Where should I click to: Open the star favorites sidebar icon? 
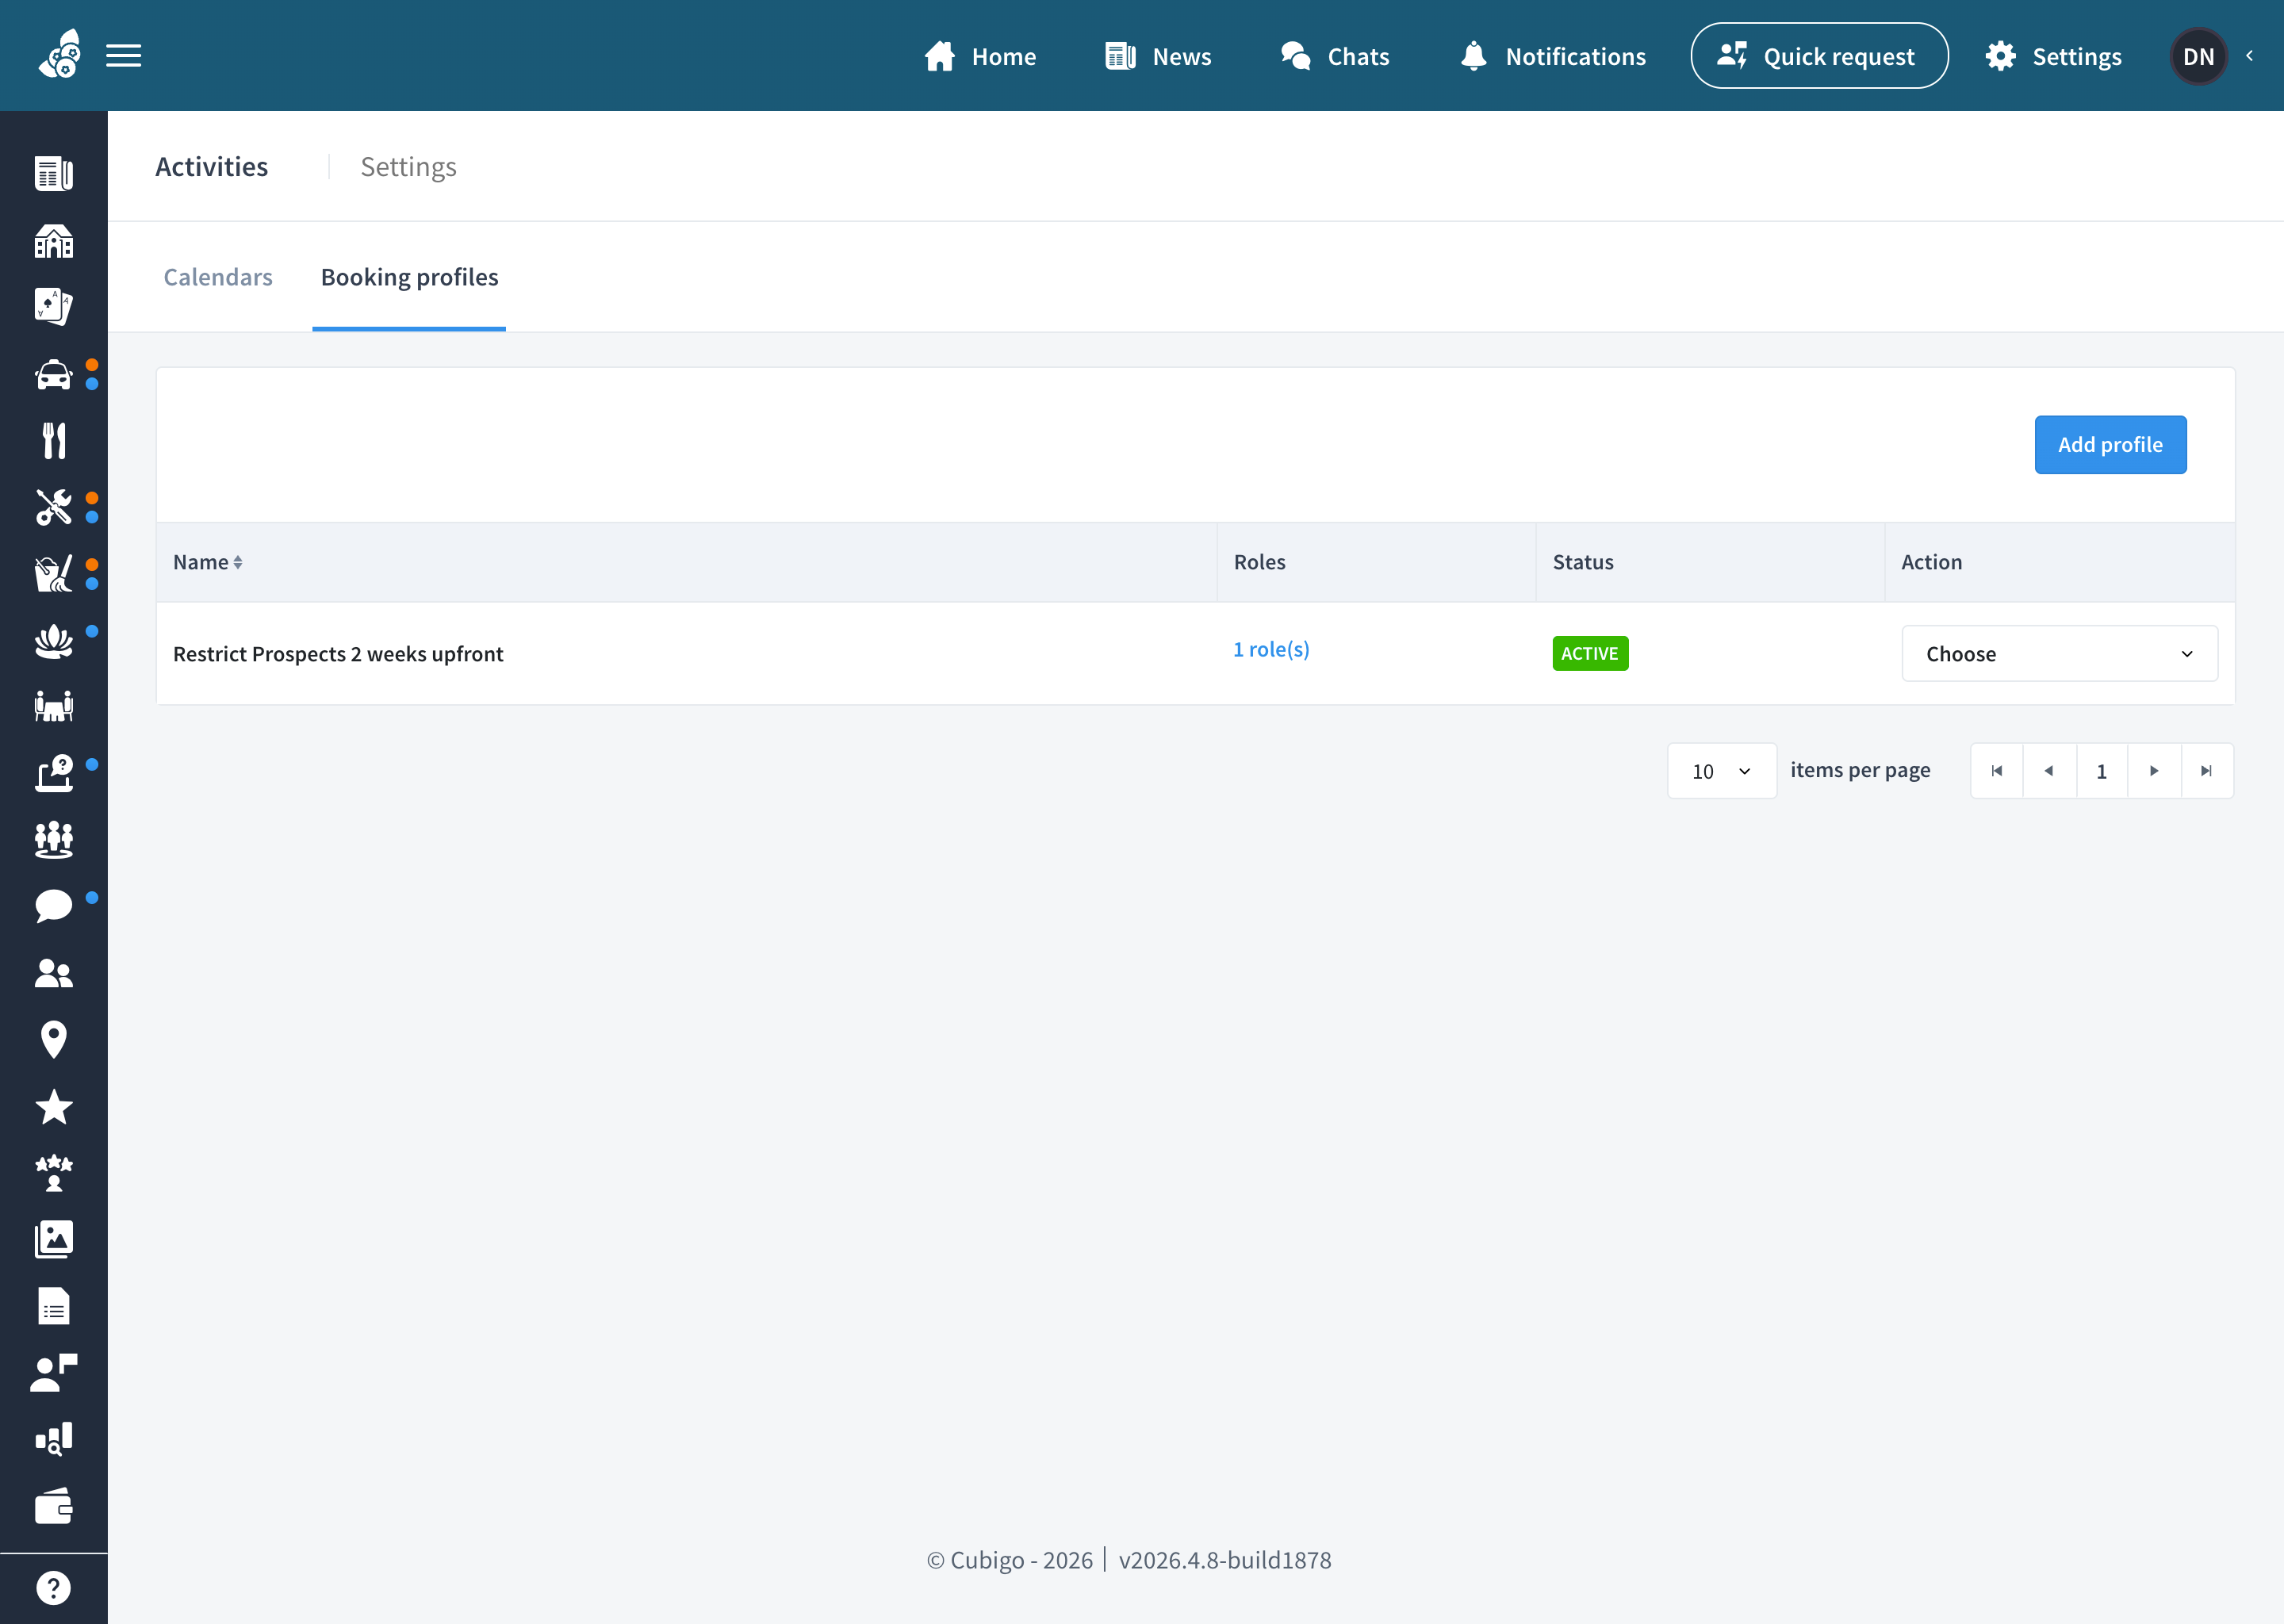pyautogui.click(x=54, y=1107)
